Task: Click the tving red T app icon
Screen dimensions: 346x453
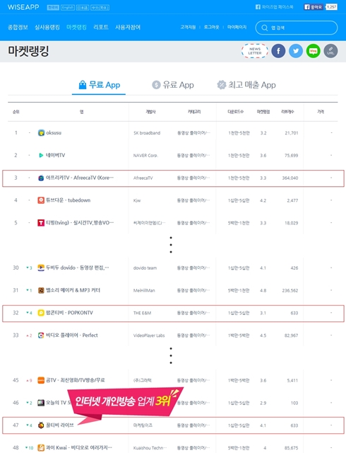Action: pyautogui.click(x=41, y=223)
